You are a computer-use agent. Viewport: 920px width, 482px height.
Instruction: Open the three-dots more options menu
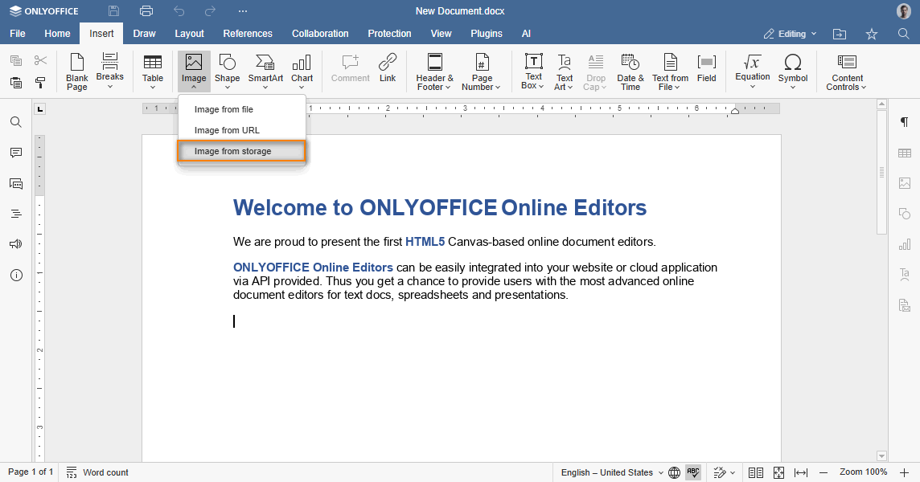point(242,11)
